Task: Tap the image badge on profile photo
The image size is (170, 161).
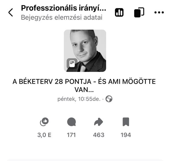Action: click(x=72, y=64)
